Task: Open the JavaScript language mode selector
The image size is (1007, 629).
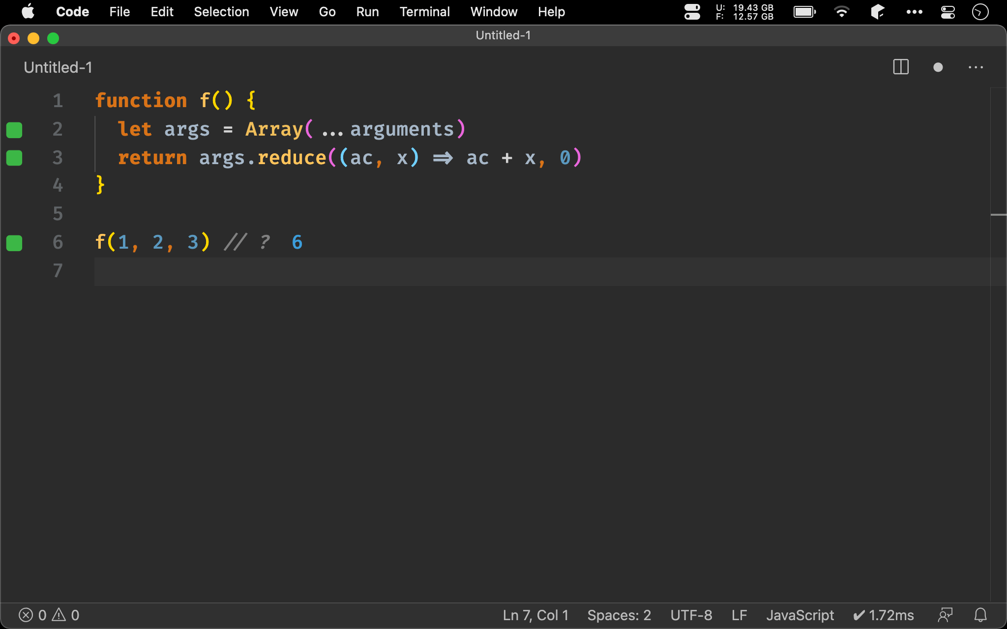Action: [x=800, y=615]
